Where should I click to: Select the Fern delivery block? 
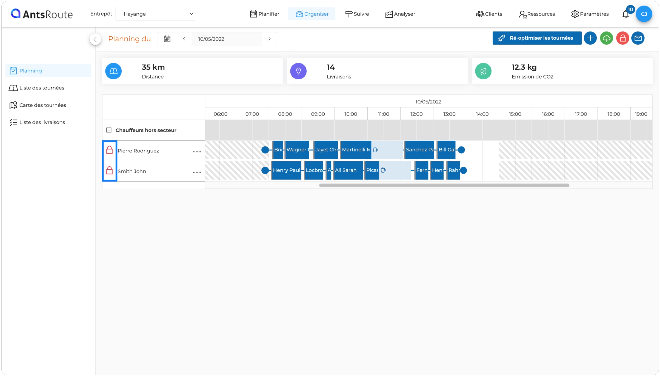tap(422, 170)
